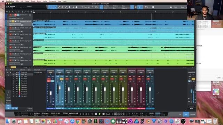
Task: Open OBS from the Dock
Action: pos(183,121)
